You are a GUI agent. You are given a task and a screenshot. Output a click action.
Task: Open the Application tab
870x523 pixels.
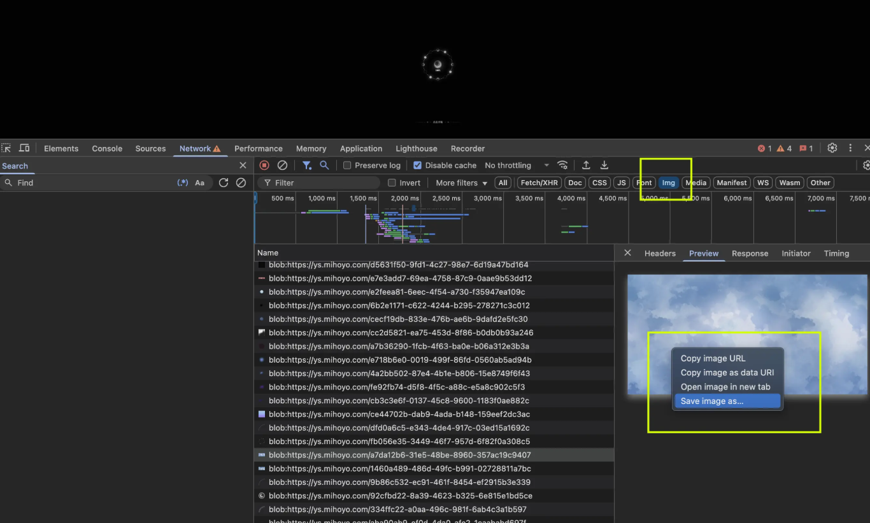pyautogui.click(x=361, y=148)
